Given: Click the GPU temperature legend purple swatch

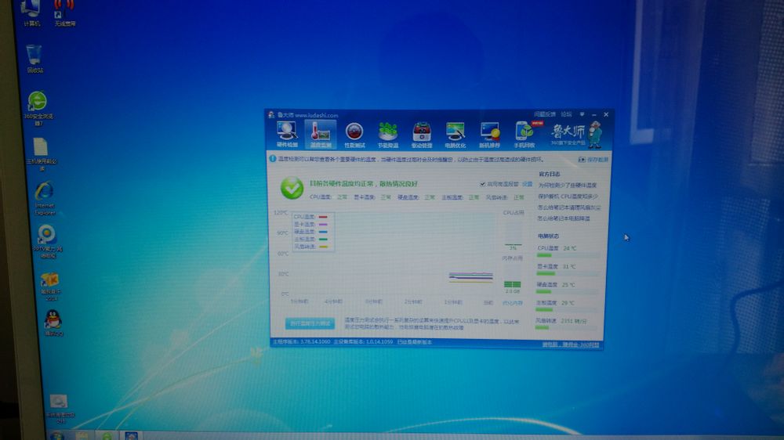Looking at the screenshot, I should pyautogui.click(x=323, y=225).
